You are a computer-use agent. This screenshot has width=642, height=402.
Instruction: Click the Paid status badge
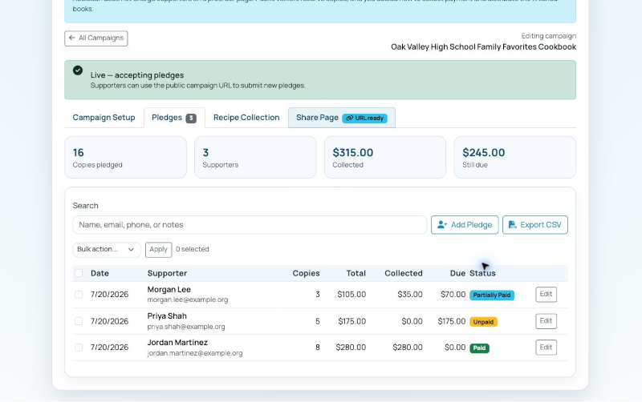[479, 348]
